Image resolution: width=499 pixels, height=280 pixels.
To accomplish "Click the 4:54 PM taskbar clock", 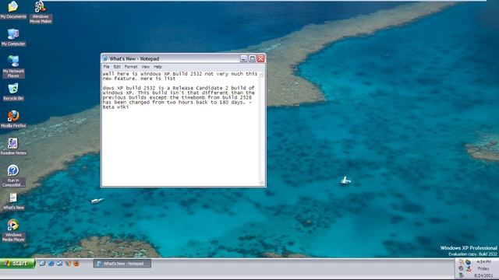I will [483, 261].
